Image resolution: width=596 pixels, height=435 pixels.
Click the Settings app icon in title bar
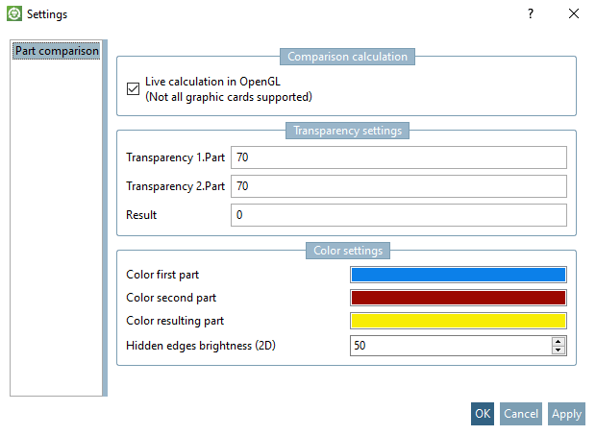14,14
